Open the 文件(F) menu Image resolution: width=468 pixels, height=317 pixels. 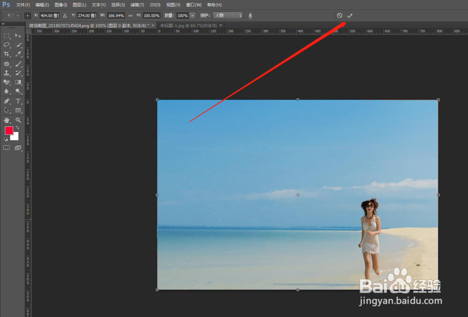(x=23, y=5)
